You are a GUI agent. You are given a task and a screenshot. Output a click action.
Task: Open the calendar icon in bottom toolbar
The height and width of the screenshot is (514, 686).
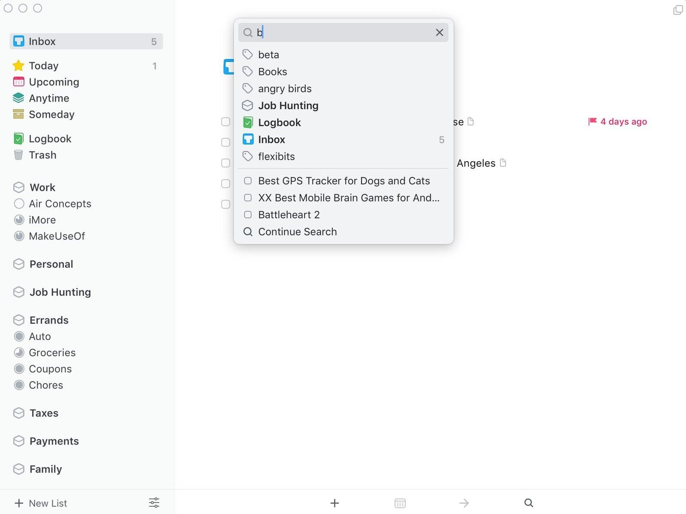[400, 503]
